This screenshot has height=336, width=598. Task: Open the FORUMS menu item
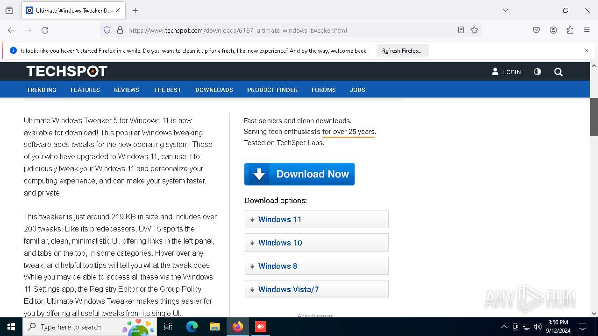click(324, 90)
